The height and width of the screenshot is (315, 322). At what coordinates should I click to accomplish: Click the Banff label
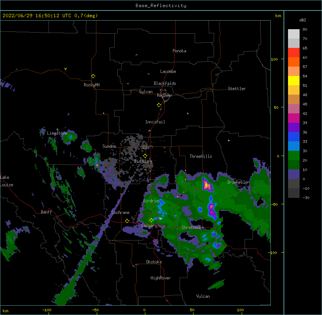click(x=46, y=212)
